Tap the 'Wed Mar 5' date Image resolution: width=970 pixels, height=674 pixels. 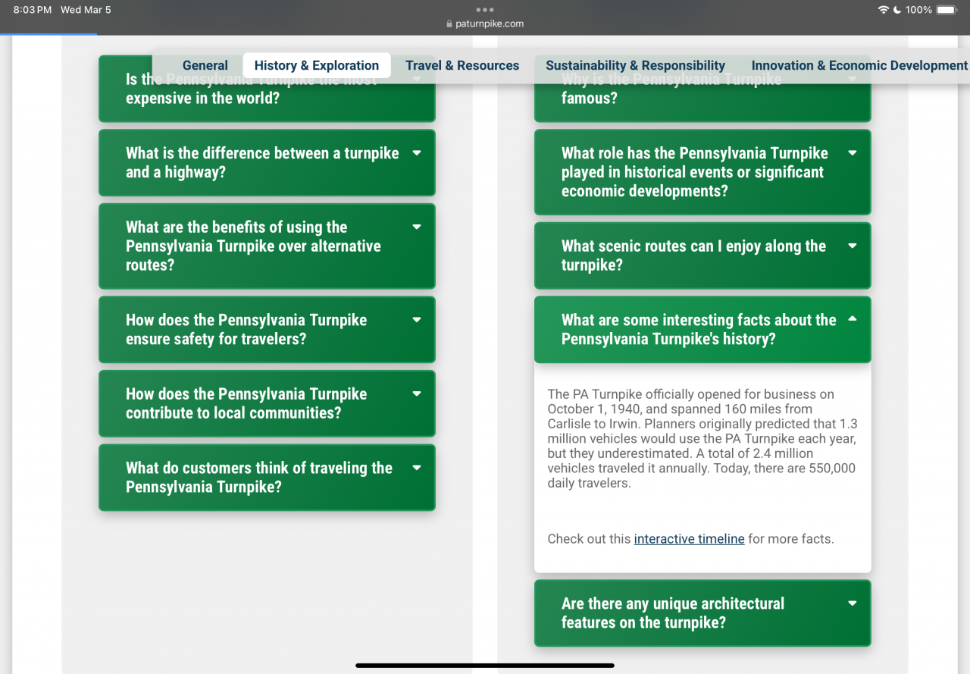[x=86, y=10]
